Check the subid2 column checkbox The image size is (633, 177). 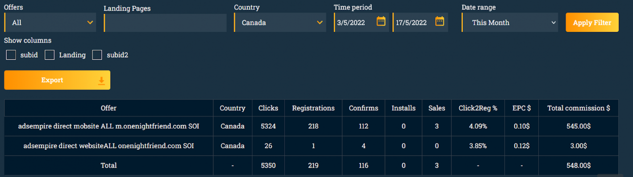[x=97, y=55]
